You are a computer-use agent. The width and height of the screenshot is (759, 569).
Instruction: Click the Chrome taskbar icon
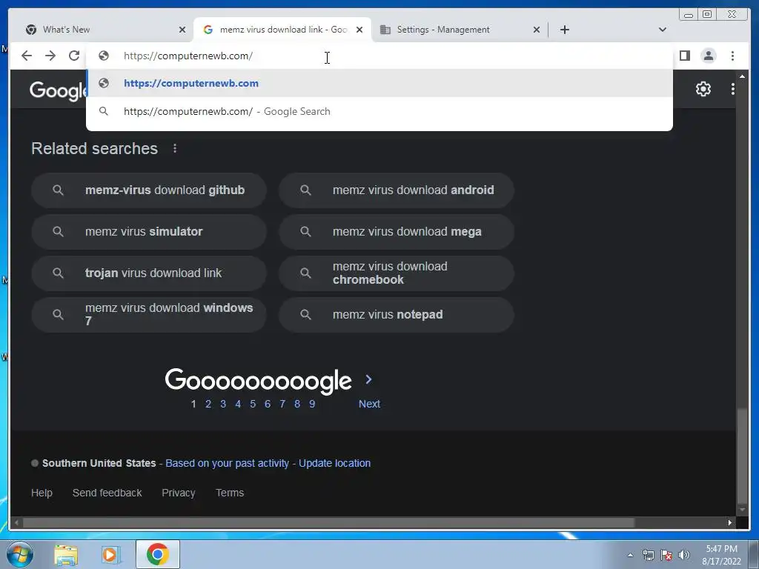click(158, 554)
